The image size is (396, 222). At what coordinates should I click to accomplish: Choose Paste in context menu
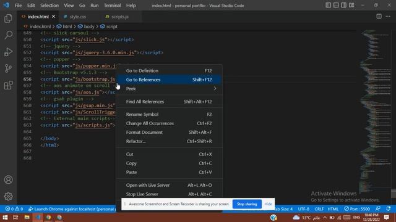click(169, 172)
